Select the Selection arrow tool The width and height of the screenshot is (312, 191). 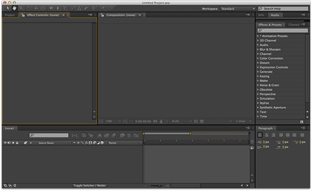pos(8,8)
